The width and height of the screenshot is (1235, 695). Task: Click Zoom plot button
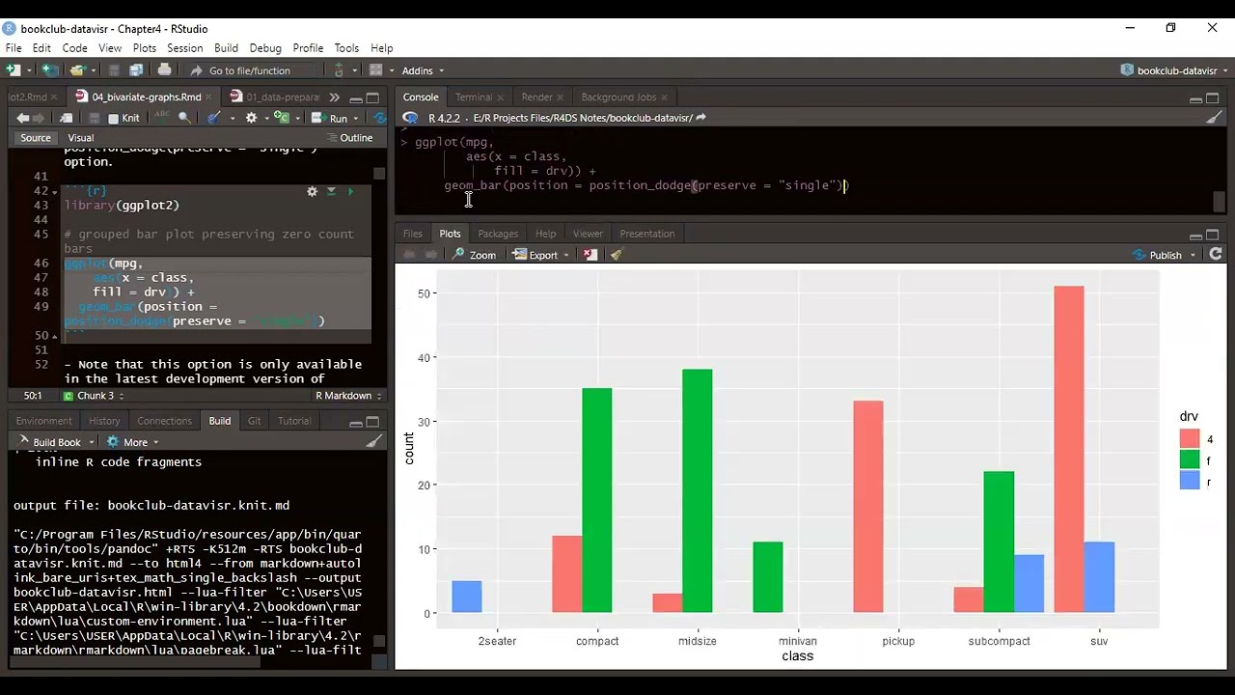[x=474, y=255]
